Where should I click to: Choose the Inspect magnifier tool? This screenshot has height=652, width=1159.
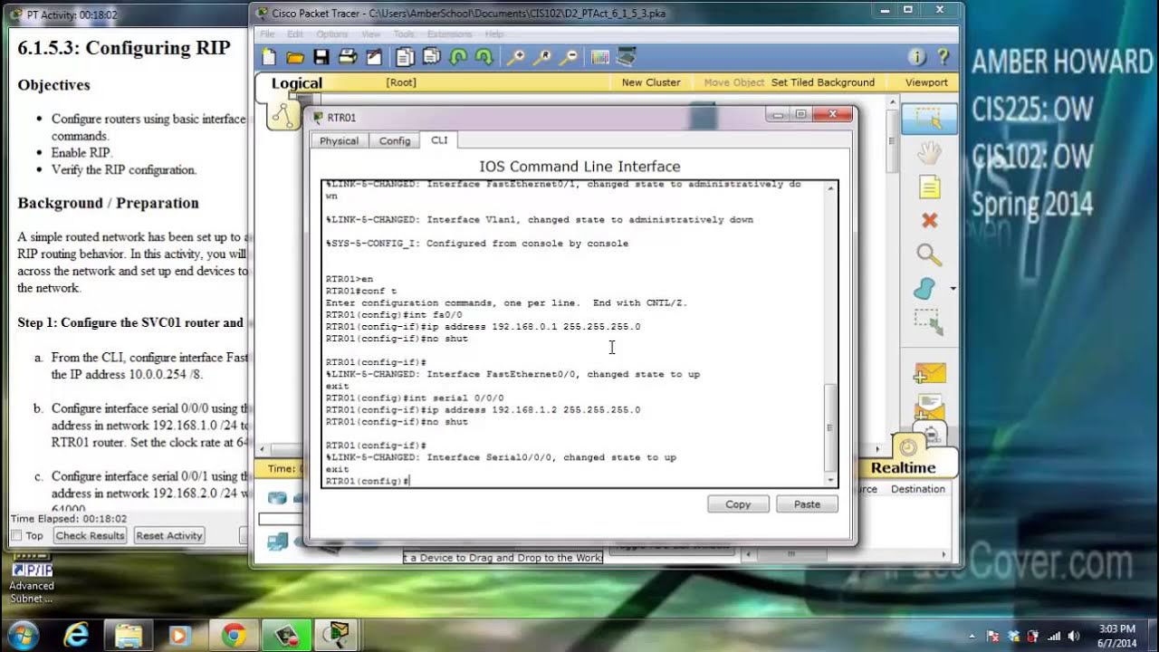(x=928, y=254)
